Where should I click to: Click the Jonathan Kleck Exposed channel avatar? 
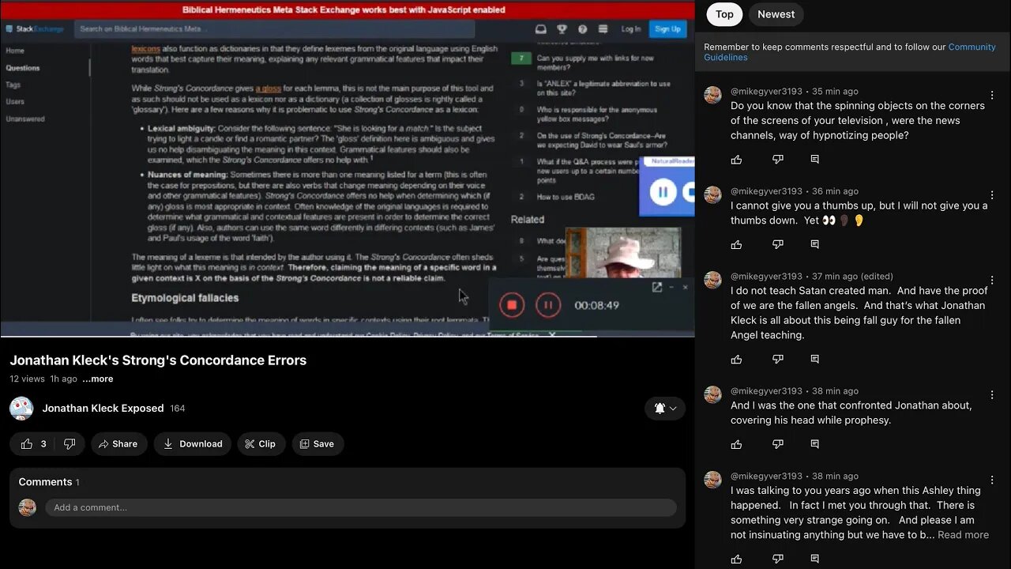[x=21, y=409]
